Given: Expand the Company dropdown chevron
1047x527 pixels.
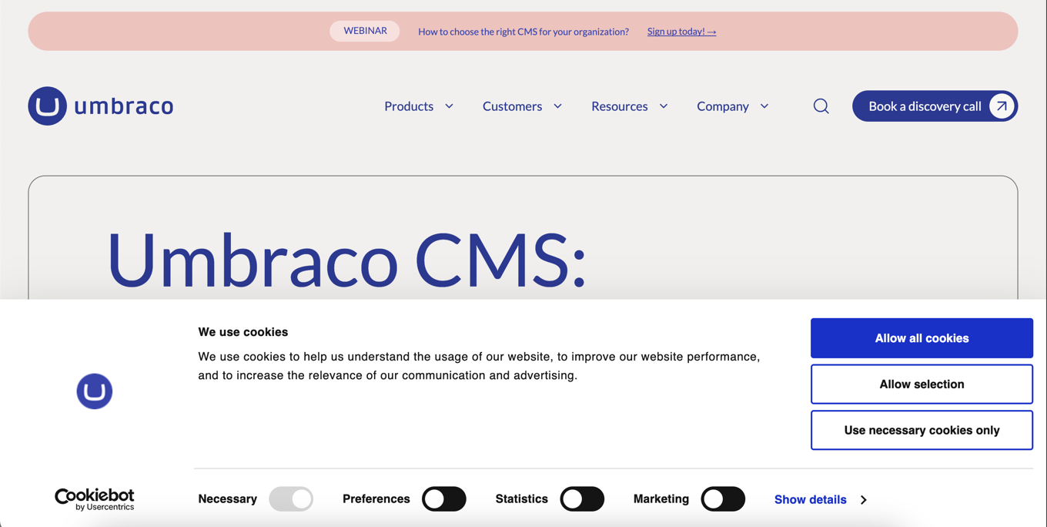Looking at the screenshot, I should 764,106.
